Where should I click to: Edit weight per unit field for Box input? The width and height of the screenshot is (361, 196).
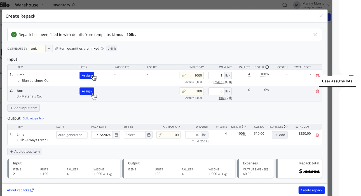click(x=216, y=91)
